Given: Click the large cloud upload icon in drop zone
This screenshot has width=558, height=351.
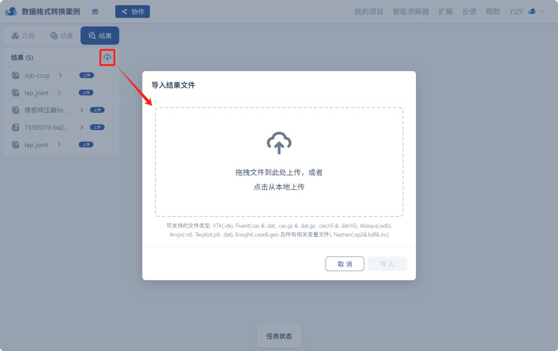Looking at the screenshot, I should (x=279, y=143).
